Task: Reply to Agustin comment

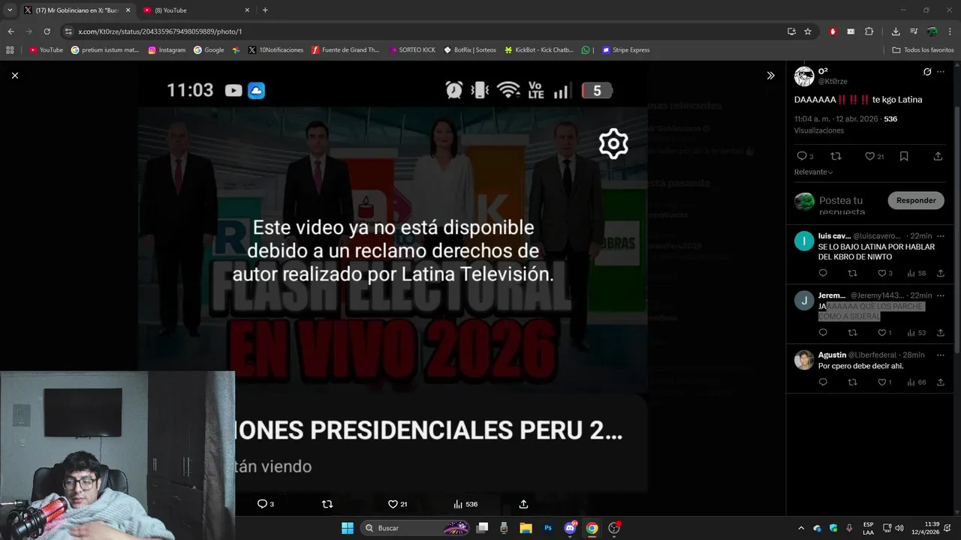Action: pos(823,382)
